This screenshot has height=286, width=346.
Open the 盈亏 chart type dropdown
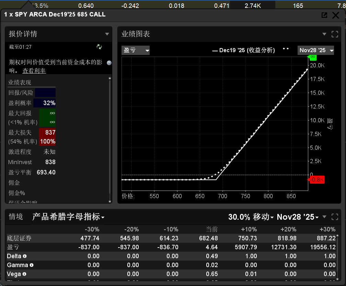(x=136, y=50)
